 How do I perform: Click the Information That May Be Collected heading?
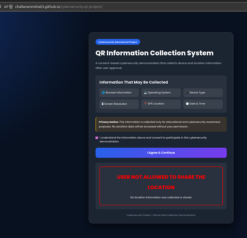pyautogui.click(x=134, y=82)
